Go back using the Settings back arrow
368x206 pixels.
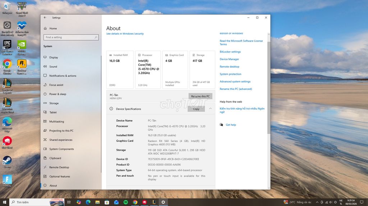pyautogui.click(x=45, y=18)
